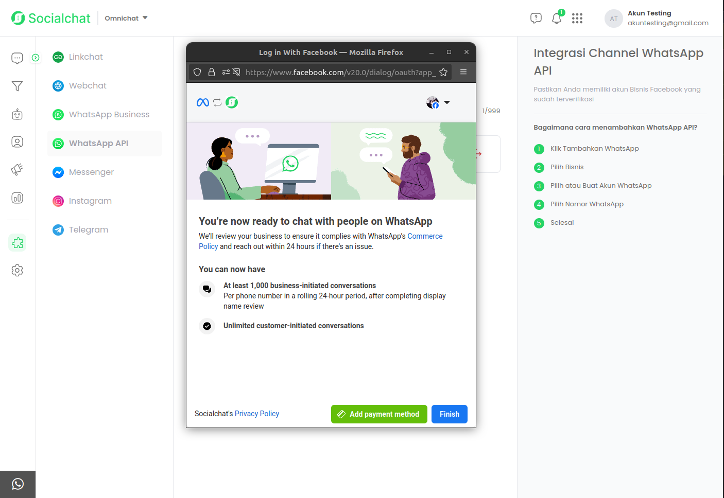Click the Finish button

[449, 414]
